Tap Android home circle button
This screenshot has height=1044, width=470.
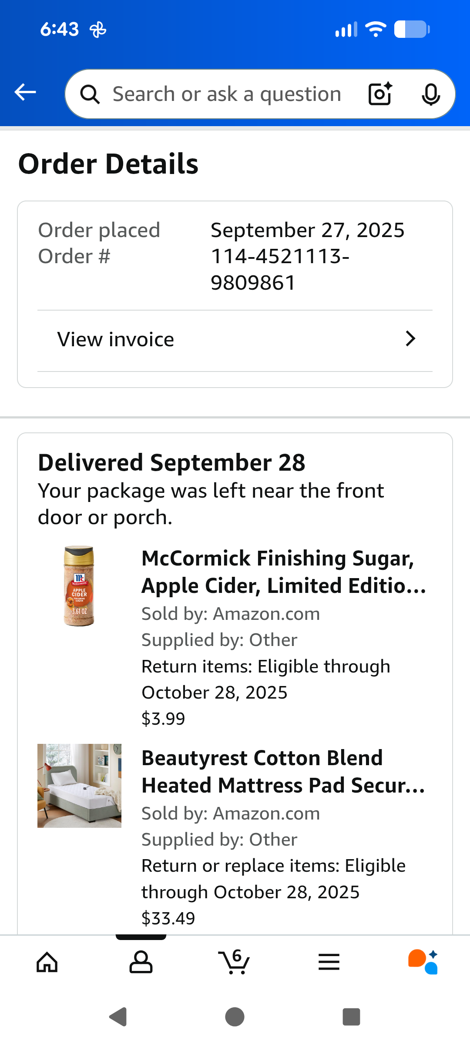tap(235, 1017)
